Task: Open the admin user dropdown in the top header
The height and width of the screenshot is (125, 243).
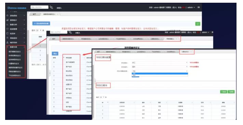Action: (x=191, y=7)
